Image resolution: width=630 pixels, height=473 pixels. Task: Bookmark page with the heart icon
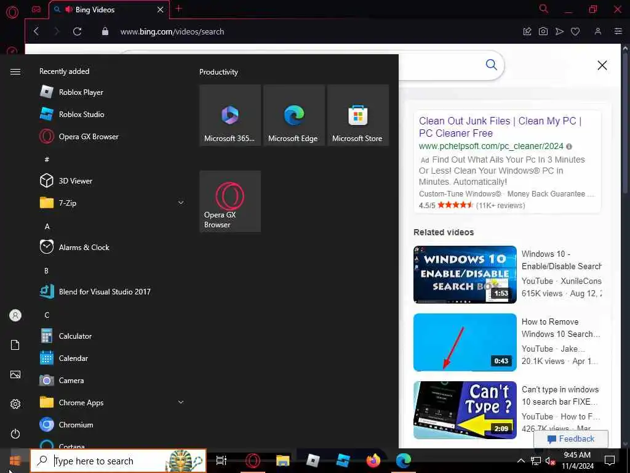(x=575, y=31)
